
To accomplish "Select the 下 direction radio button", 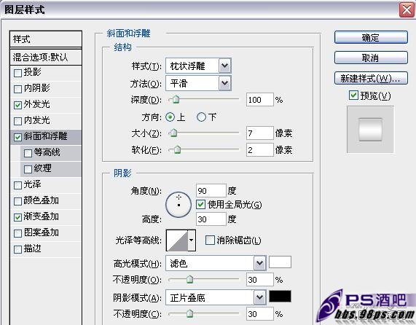I will [201, 117].
